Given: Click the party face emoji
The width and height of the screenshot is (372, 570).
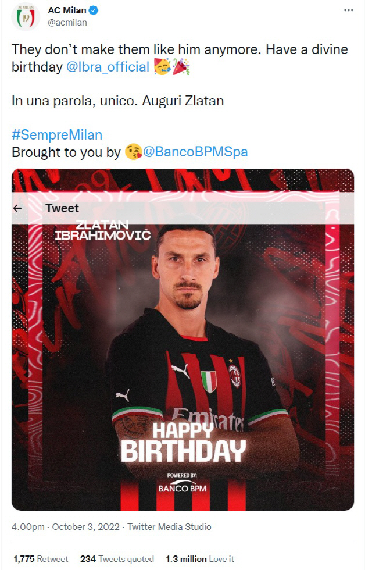Looking at the screenshot, I should (162, 67).
